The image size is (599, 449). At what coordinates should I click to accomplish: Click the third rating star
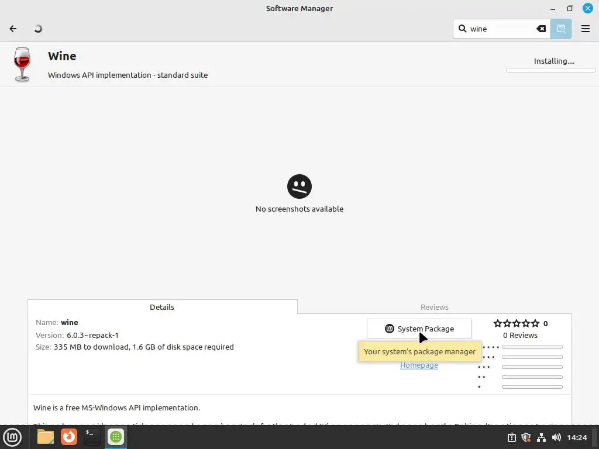pyautogui.click(x=517, y=323)
